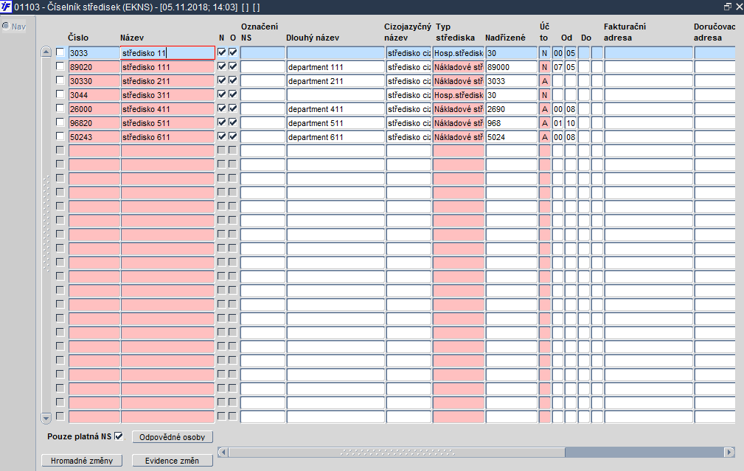Image resolution: width=744 pixels, height=471 pixels.
Task: Select Číslo cell 89020
Action: click(94, 67)
